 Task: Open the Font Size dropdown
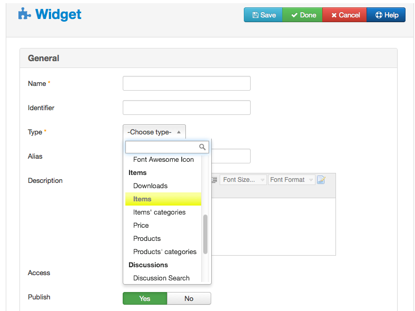coord(243,180)
